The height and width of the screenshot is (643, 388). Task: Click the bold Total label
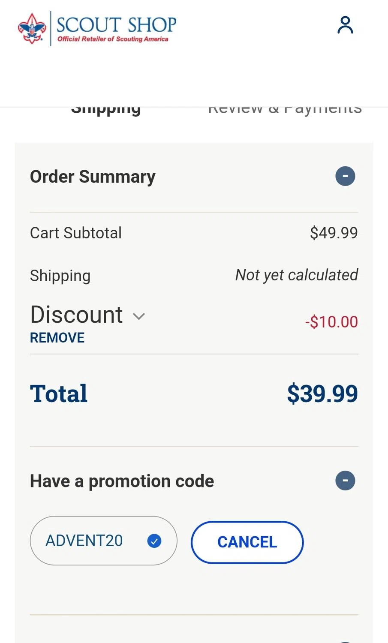point(59,394)
